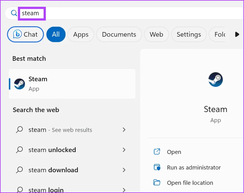Expand chevron for 'steam unlocked'
Screen dimensions: 244x193
[124, 150]
